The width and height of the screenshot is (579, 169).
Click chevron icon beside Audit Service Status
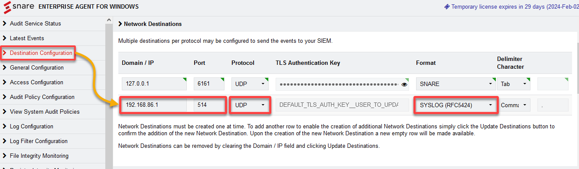(x=5, y=23)
